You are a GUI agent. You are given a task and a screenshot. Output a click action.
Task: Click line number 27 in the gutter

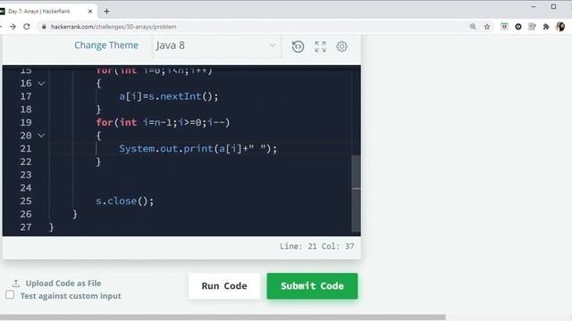[26, 227]
